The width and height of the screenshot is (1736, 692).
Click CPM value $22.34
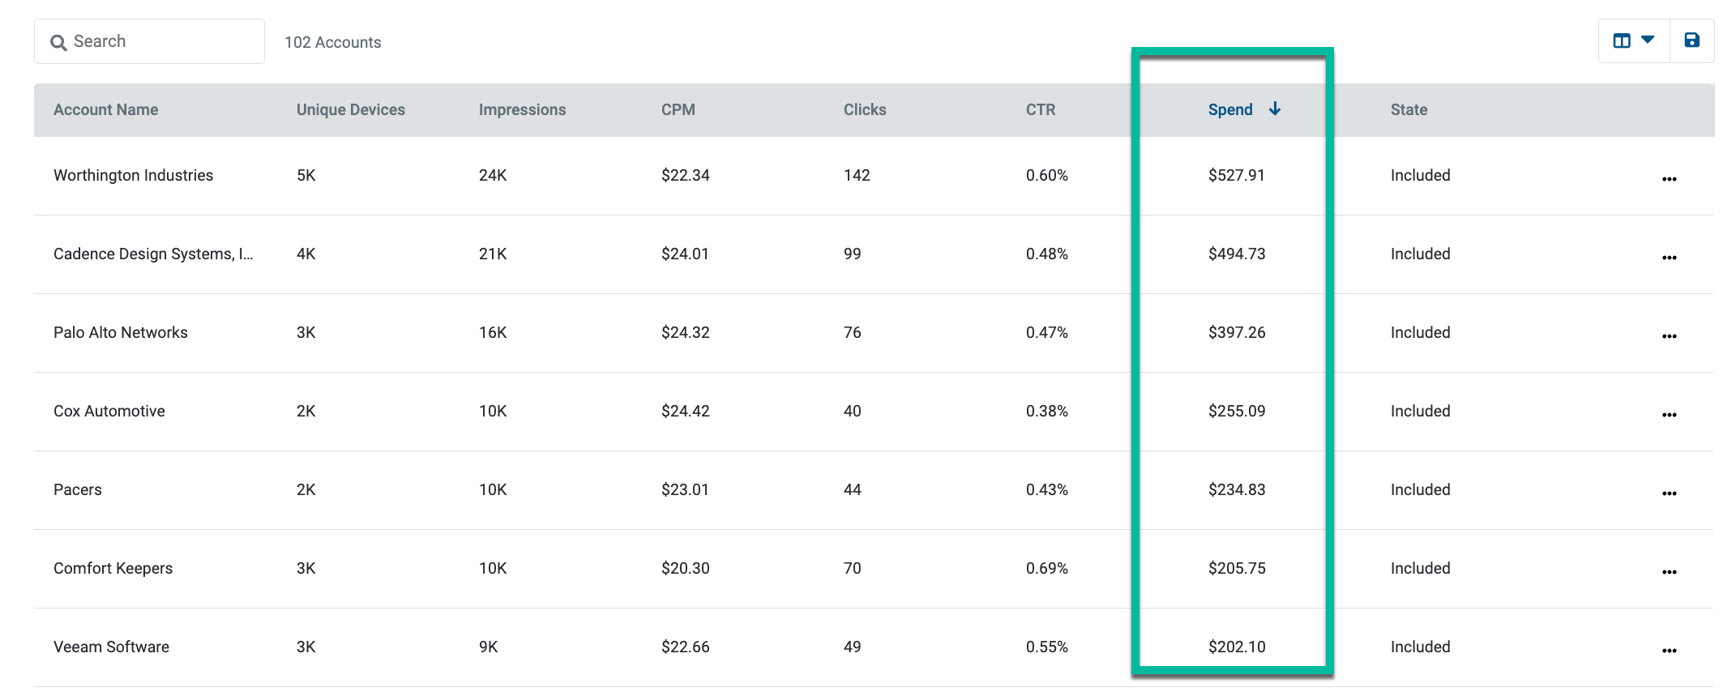(x=685, y=175)
